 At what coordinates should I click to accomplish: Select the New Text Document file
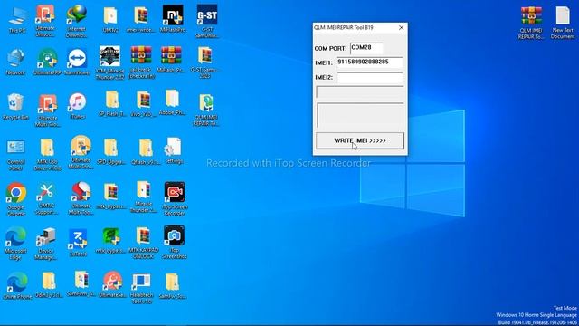(563, 23)
